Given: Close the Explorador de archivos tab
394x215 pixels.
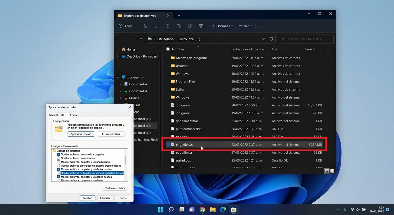Looking at the screenshot, I should tap(168, 16).
